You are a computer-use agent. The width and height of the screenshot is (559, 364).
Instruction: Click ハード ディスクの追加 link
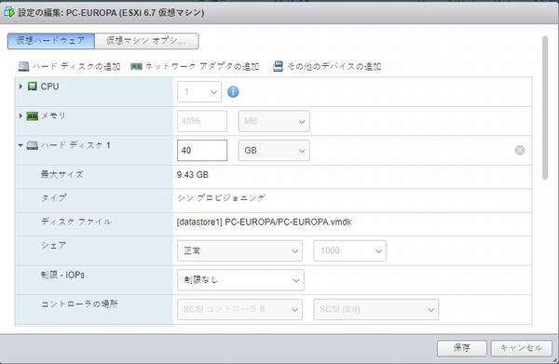pyautogui.click(x=76, y=67)
